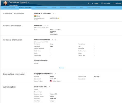
Task: Click the Global Information heading
Action: (41, 60)
